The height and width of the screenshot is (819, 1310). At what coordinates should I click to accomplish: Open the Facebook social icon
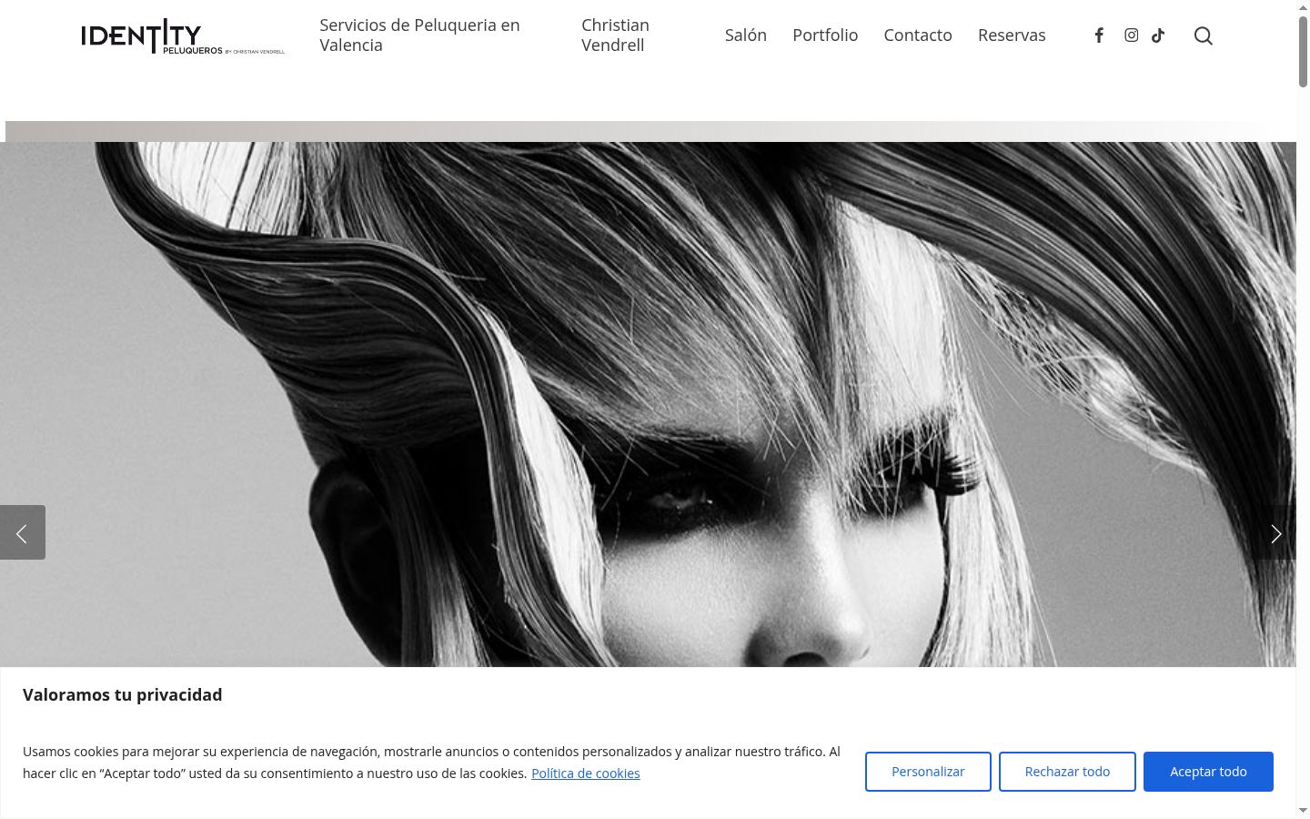coord(1099,35)
